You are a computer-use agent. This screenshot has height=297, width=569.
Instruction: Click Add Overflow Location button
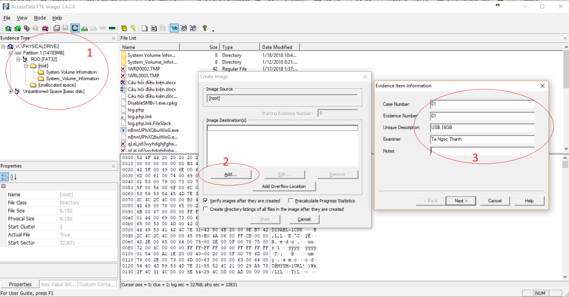point(284,186)
